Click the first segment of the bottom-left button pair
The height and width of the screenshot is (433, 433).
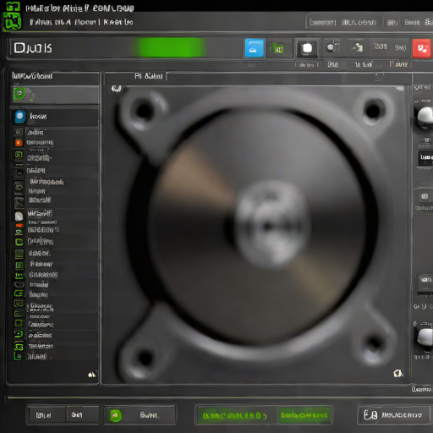46,414
